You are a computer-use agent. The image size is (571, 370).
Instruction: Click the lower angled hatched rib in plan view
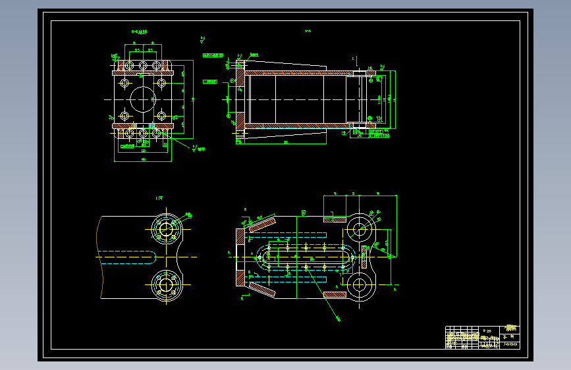[262, 290]
